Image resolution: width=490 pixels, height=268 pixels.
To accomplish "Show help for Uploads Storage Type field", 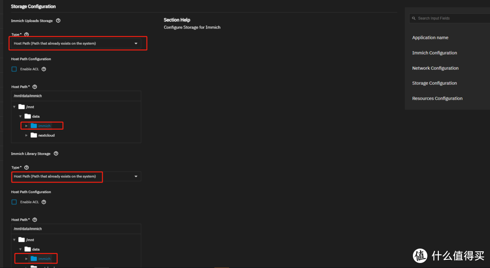I will tap(27, 34).
